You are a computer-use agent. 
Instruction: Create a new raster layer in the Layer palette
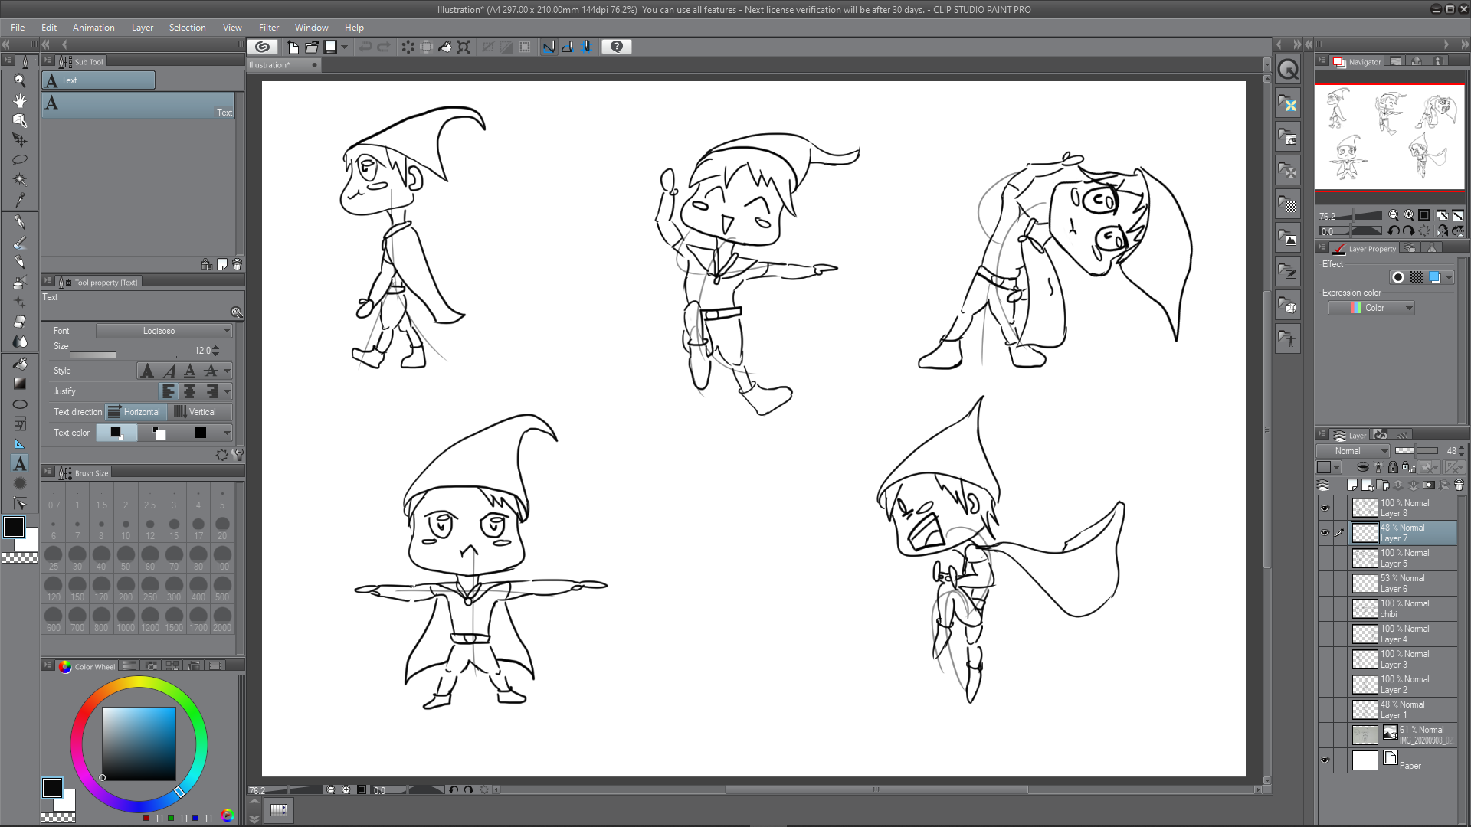pyautogui.click(x=1351, y=485)
